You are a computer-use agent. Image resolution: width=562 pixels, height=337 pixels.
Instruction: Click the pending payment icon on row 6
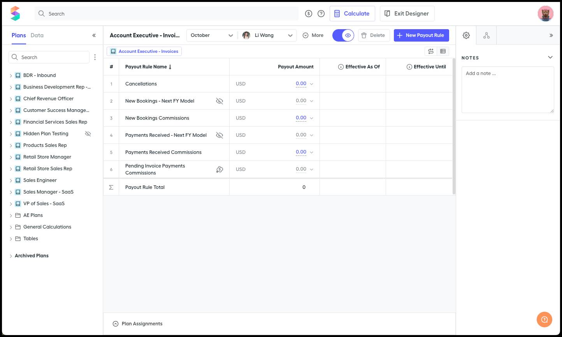pos(220,169)
